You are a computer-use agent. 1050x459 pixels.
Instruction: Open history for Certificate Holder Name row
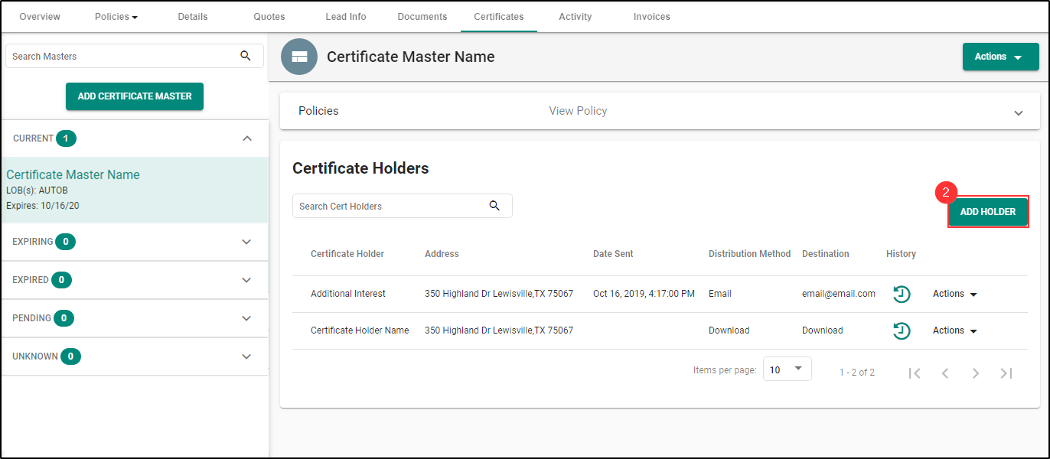click(x=902, y=330)
